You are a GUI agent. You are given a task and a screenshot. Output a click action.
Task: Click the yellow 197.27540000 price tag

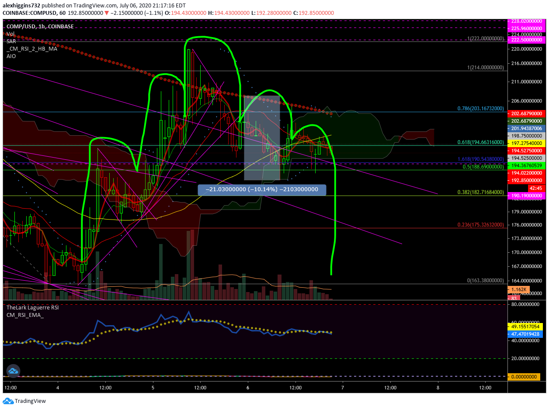526,143
